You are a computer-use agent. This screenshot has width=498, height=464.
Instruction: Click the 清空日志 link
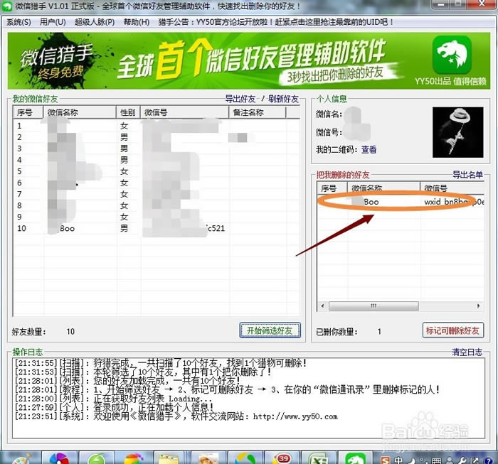pos(467,352)
